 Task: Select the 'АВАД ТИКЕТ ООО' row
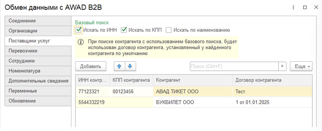tap(177, 91)
